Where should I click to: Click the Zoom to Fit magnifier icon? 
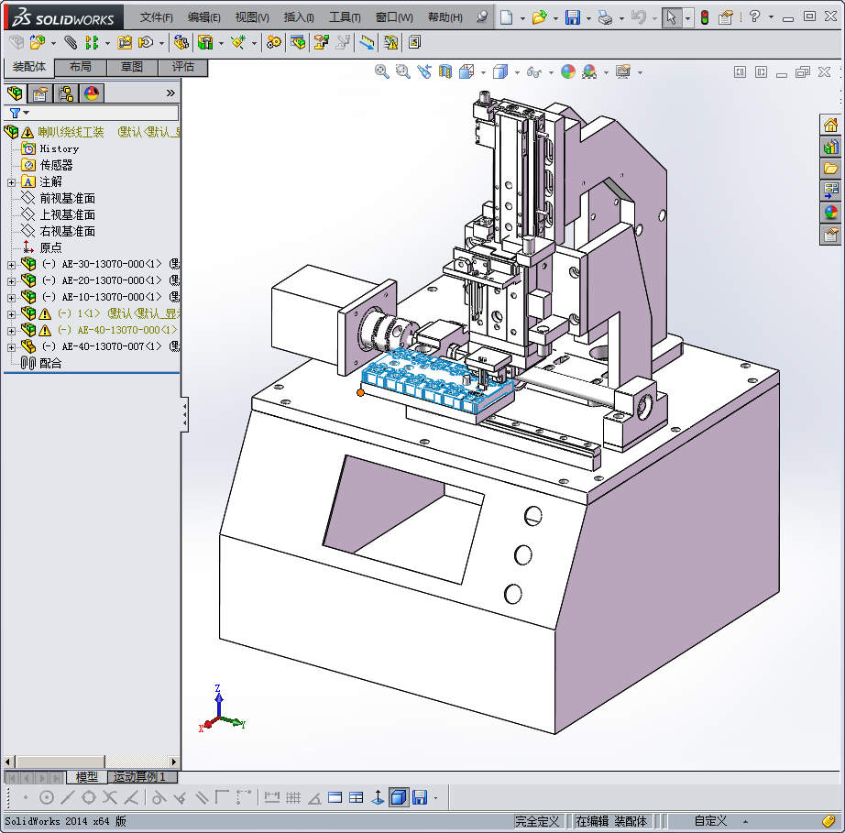tap(382, 71)
